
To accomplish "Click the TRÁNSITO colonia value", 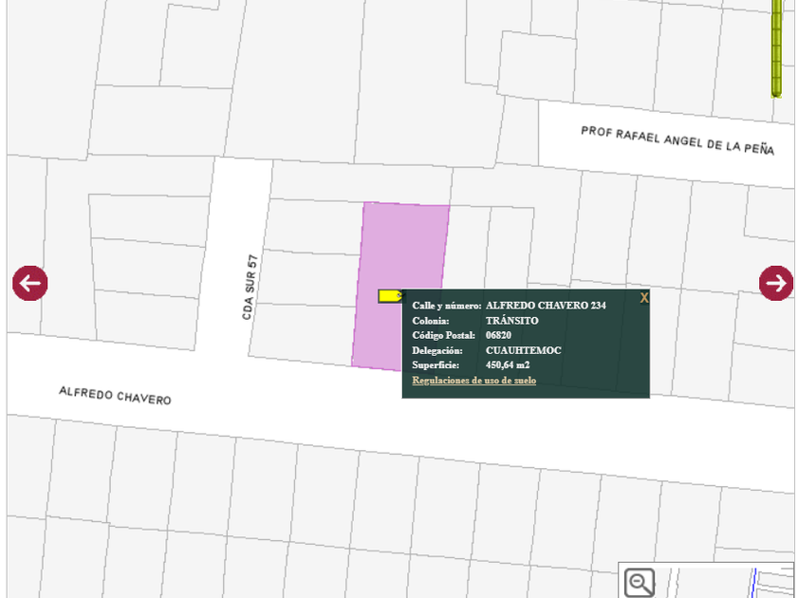I will (x=511, y=321).
